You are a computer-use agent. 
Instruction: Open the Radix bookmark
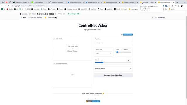[x=100, y=9]
